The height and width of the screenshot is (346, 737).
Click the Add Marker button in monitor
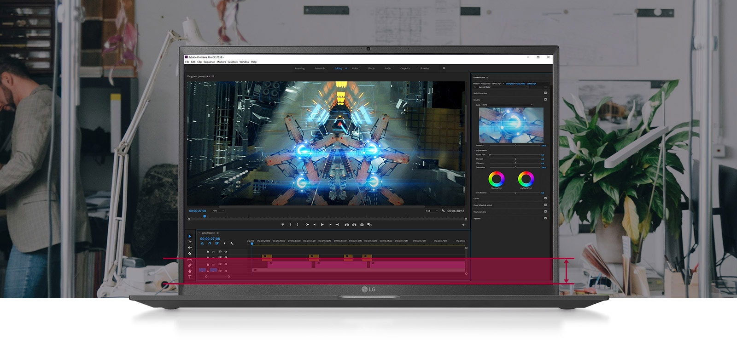282,225
